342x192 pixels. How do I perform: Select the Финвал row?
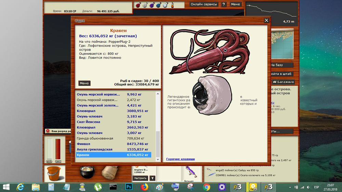coord(114,144)
